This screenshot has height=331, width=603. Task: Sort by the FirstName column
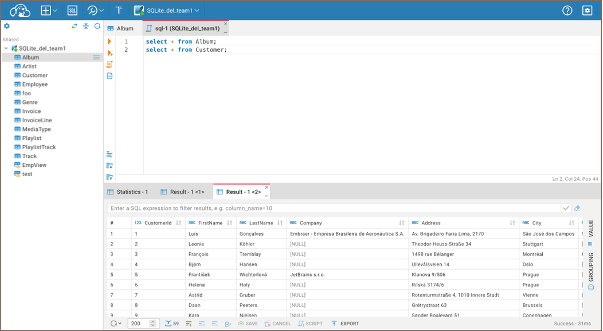click(x=230, y=223)
